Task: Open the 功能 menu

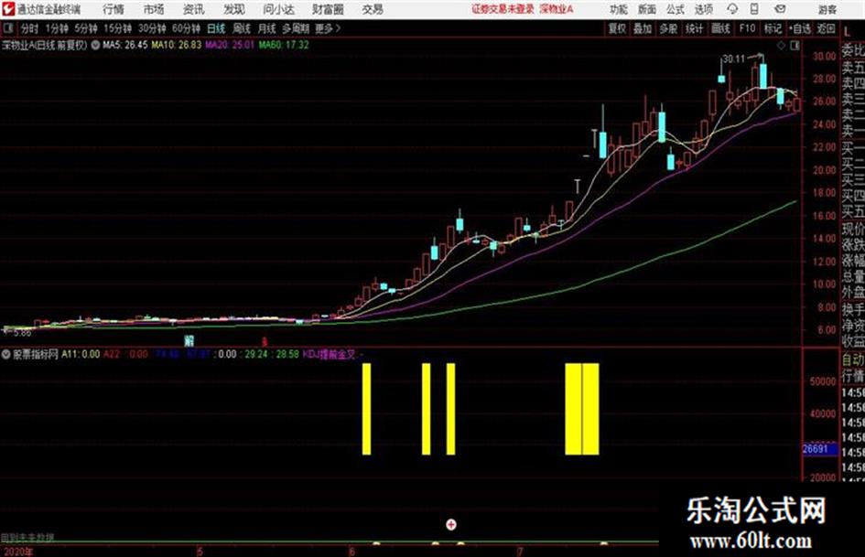Action: click(619, 9)
